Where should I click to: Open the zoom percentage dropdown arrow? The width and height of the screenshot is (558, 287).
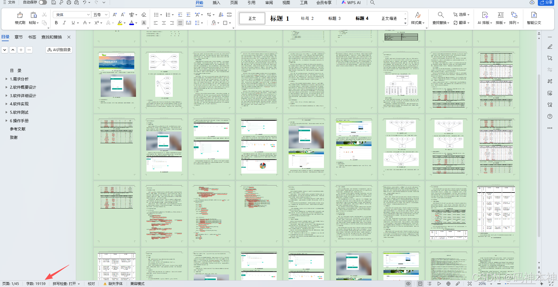click(491, 284)
